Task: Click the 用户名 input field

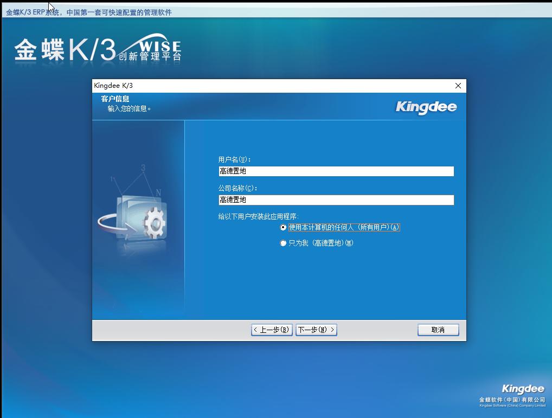Action: pos(335,171)
